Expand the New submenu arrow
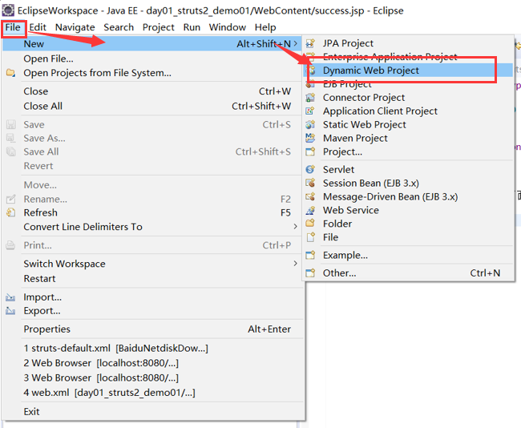Screen dimensions: 521x428 296,43
